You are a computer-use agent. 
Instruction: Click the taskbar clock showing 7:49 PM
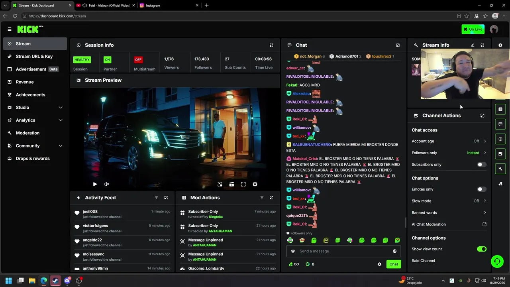pyautogui.click(x=499, y=281)
